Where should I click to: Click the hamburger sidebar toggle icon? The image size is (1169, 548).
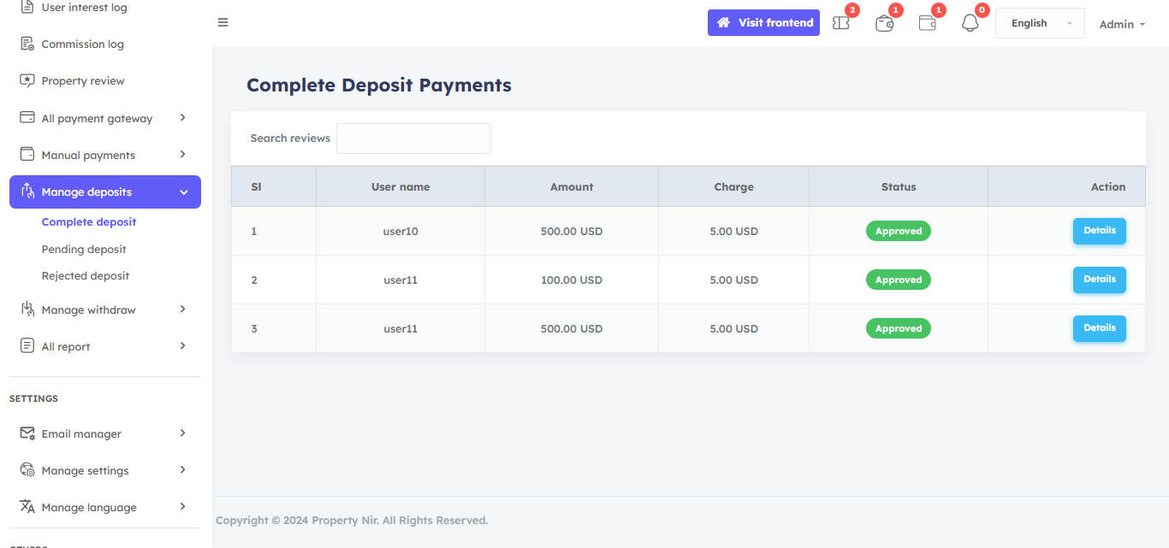(223, 22)
